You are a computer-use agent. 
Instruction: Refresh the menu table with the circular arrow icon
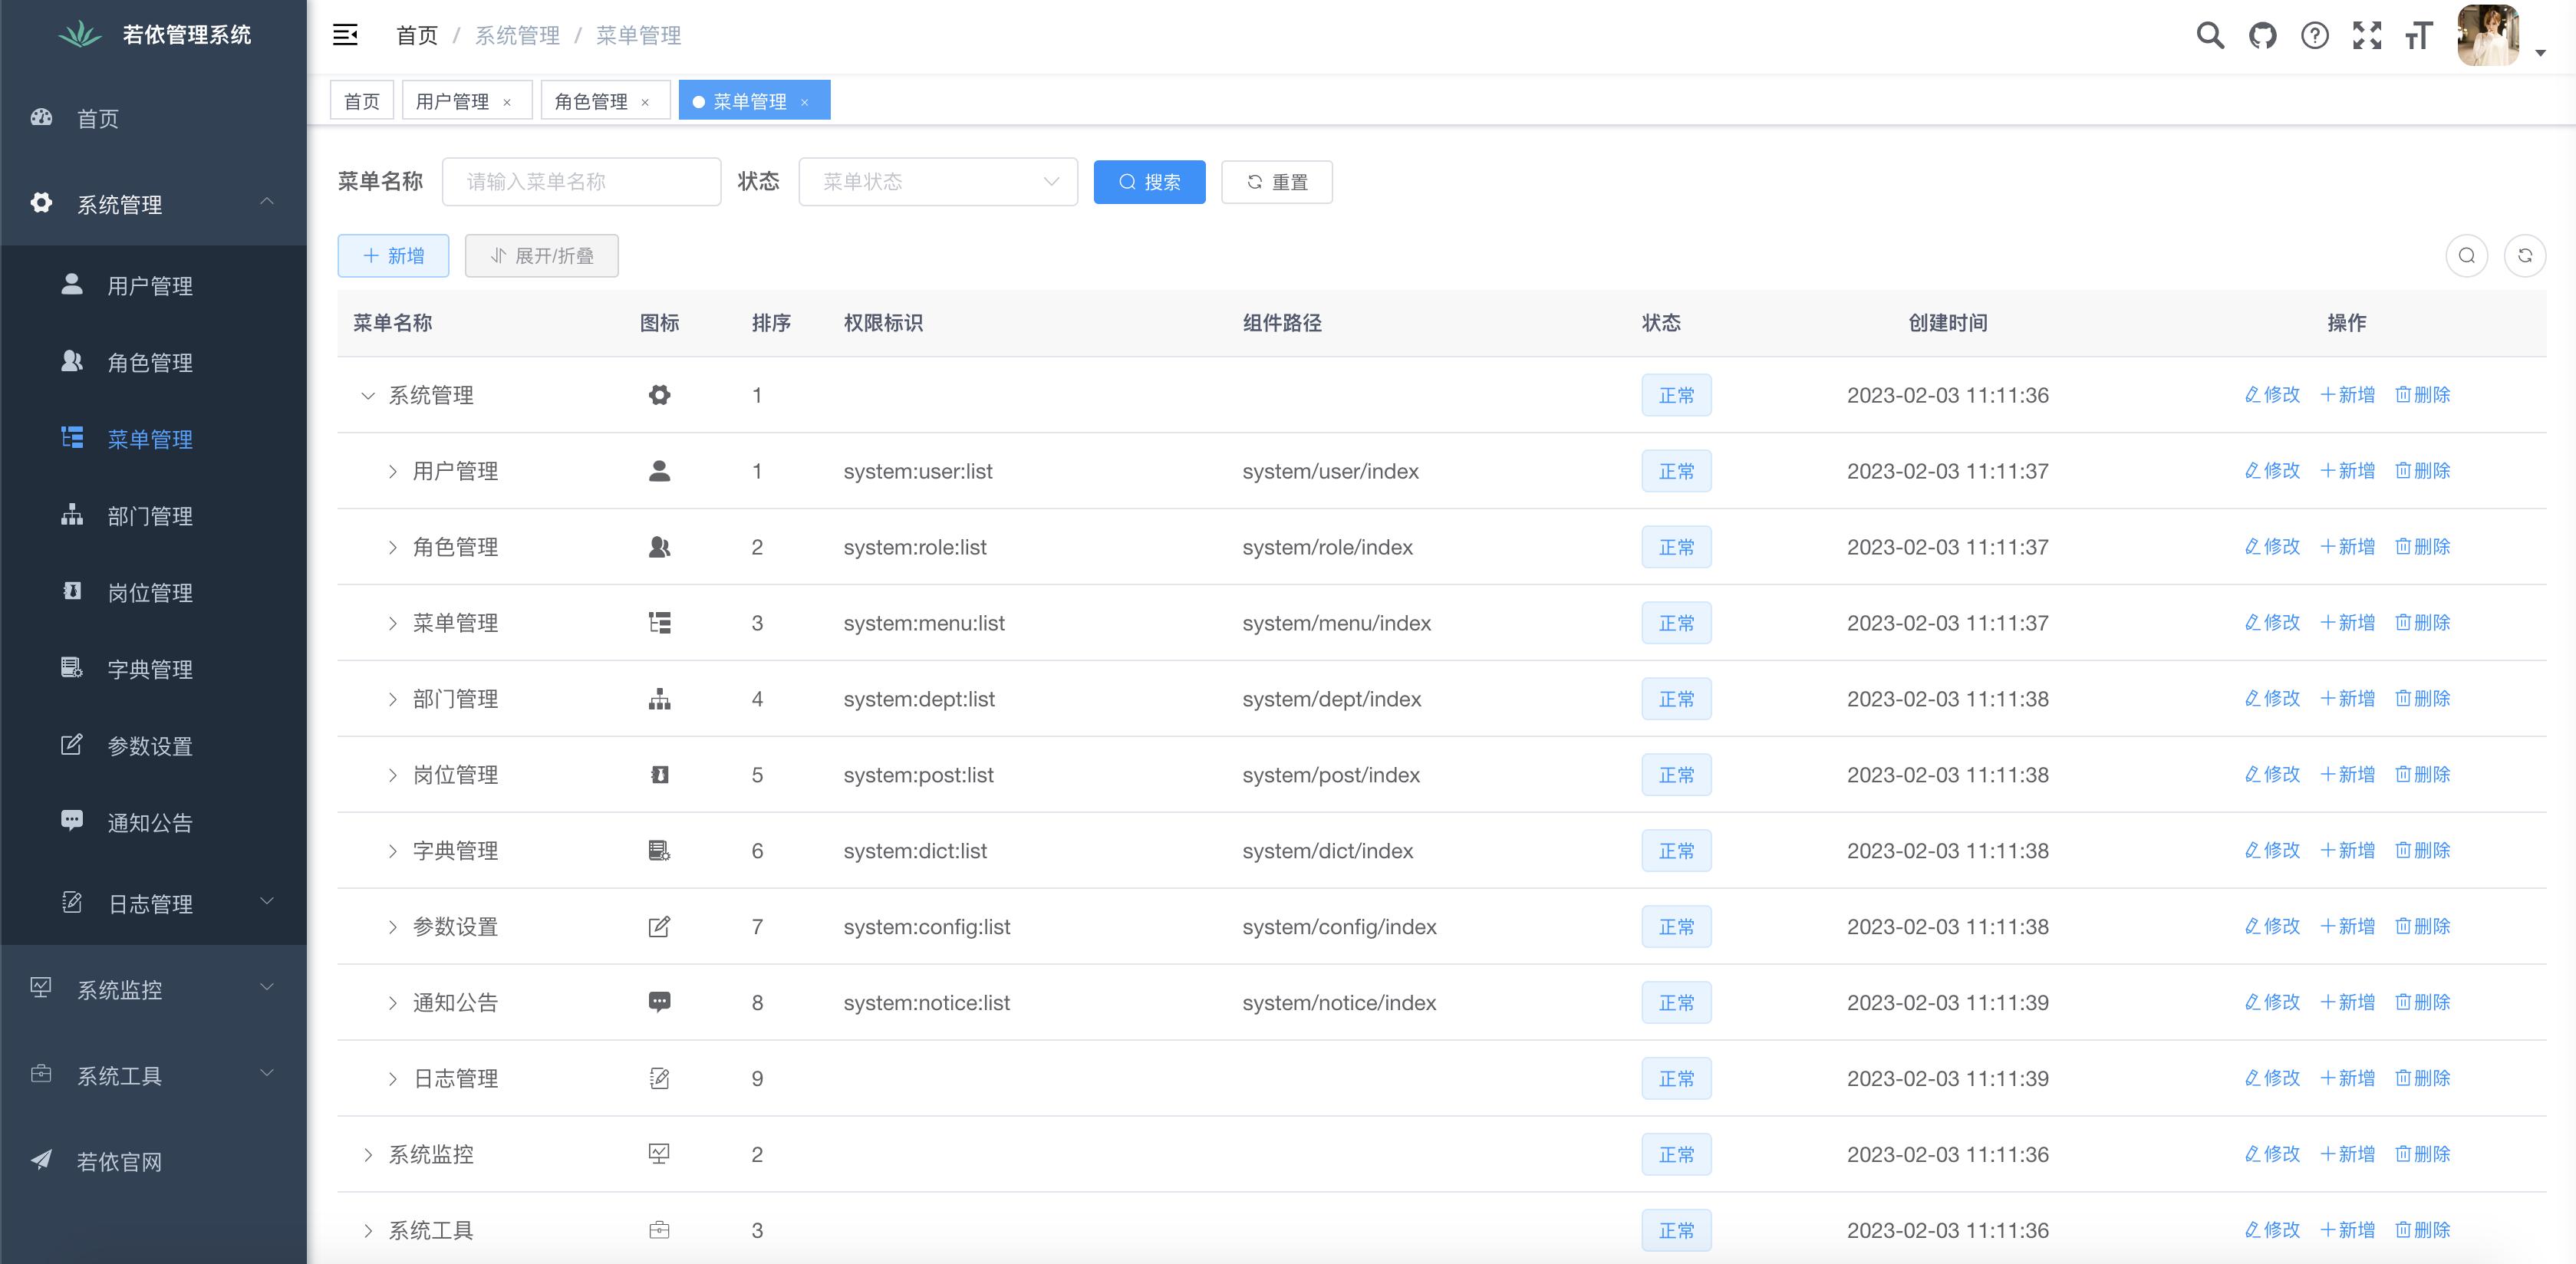tap(2526, 255)
